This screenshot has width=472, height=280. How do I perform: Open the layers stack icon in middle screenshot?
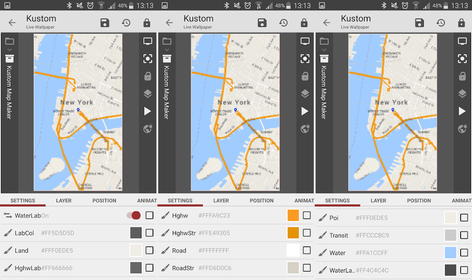pos(305,94)
